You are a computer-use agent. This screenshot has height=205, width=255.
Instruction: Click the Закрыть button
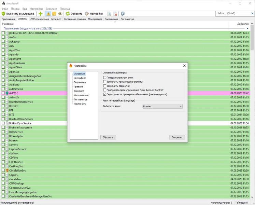(177, 137)
